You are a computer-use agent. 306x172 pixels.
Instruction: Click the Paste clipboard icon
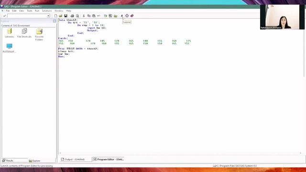pos(94,16)
